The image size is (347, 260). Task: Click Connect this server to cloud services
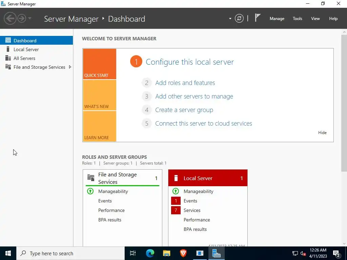(x=204, y=123)
